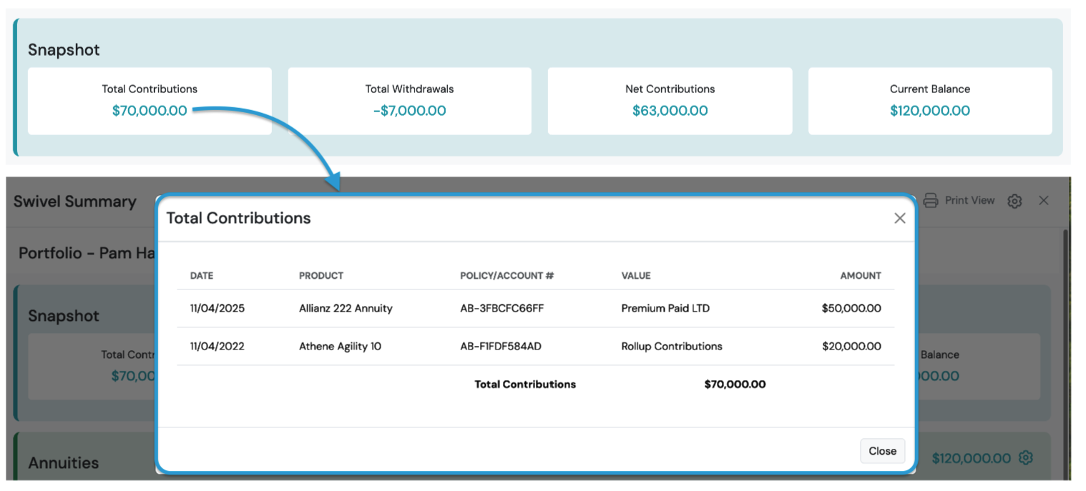Click Total Withdrawals -$7,000.00 value
Image resolution: width=1086 pixels, height=491 pixels.
(x=409, y=111)
